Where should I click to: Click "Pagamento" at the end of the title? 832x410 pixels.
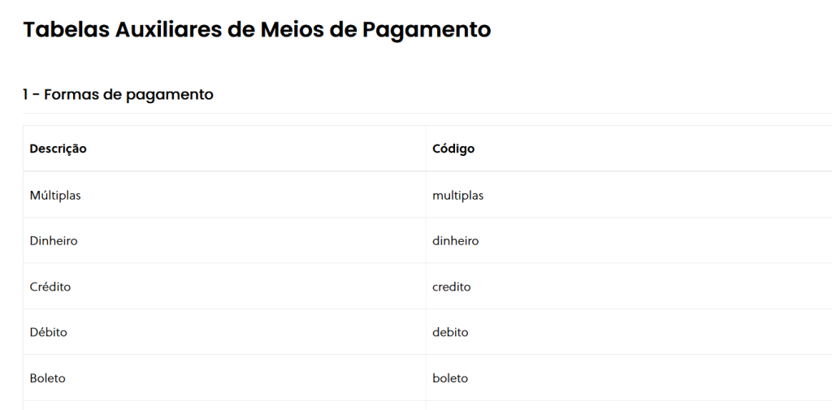coord(427,30)
